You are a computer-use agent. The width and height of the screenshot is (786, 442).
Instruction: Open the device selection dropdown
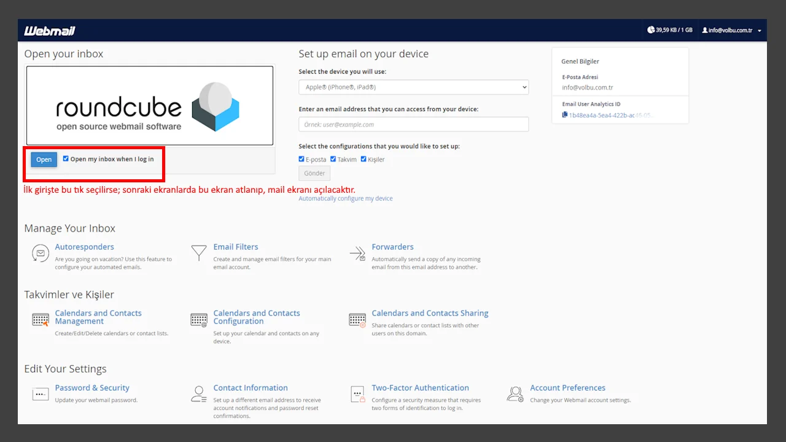[x=413, y=87]
